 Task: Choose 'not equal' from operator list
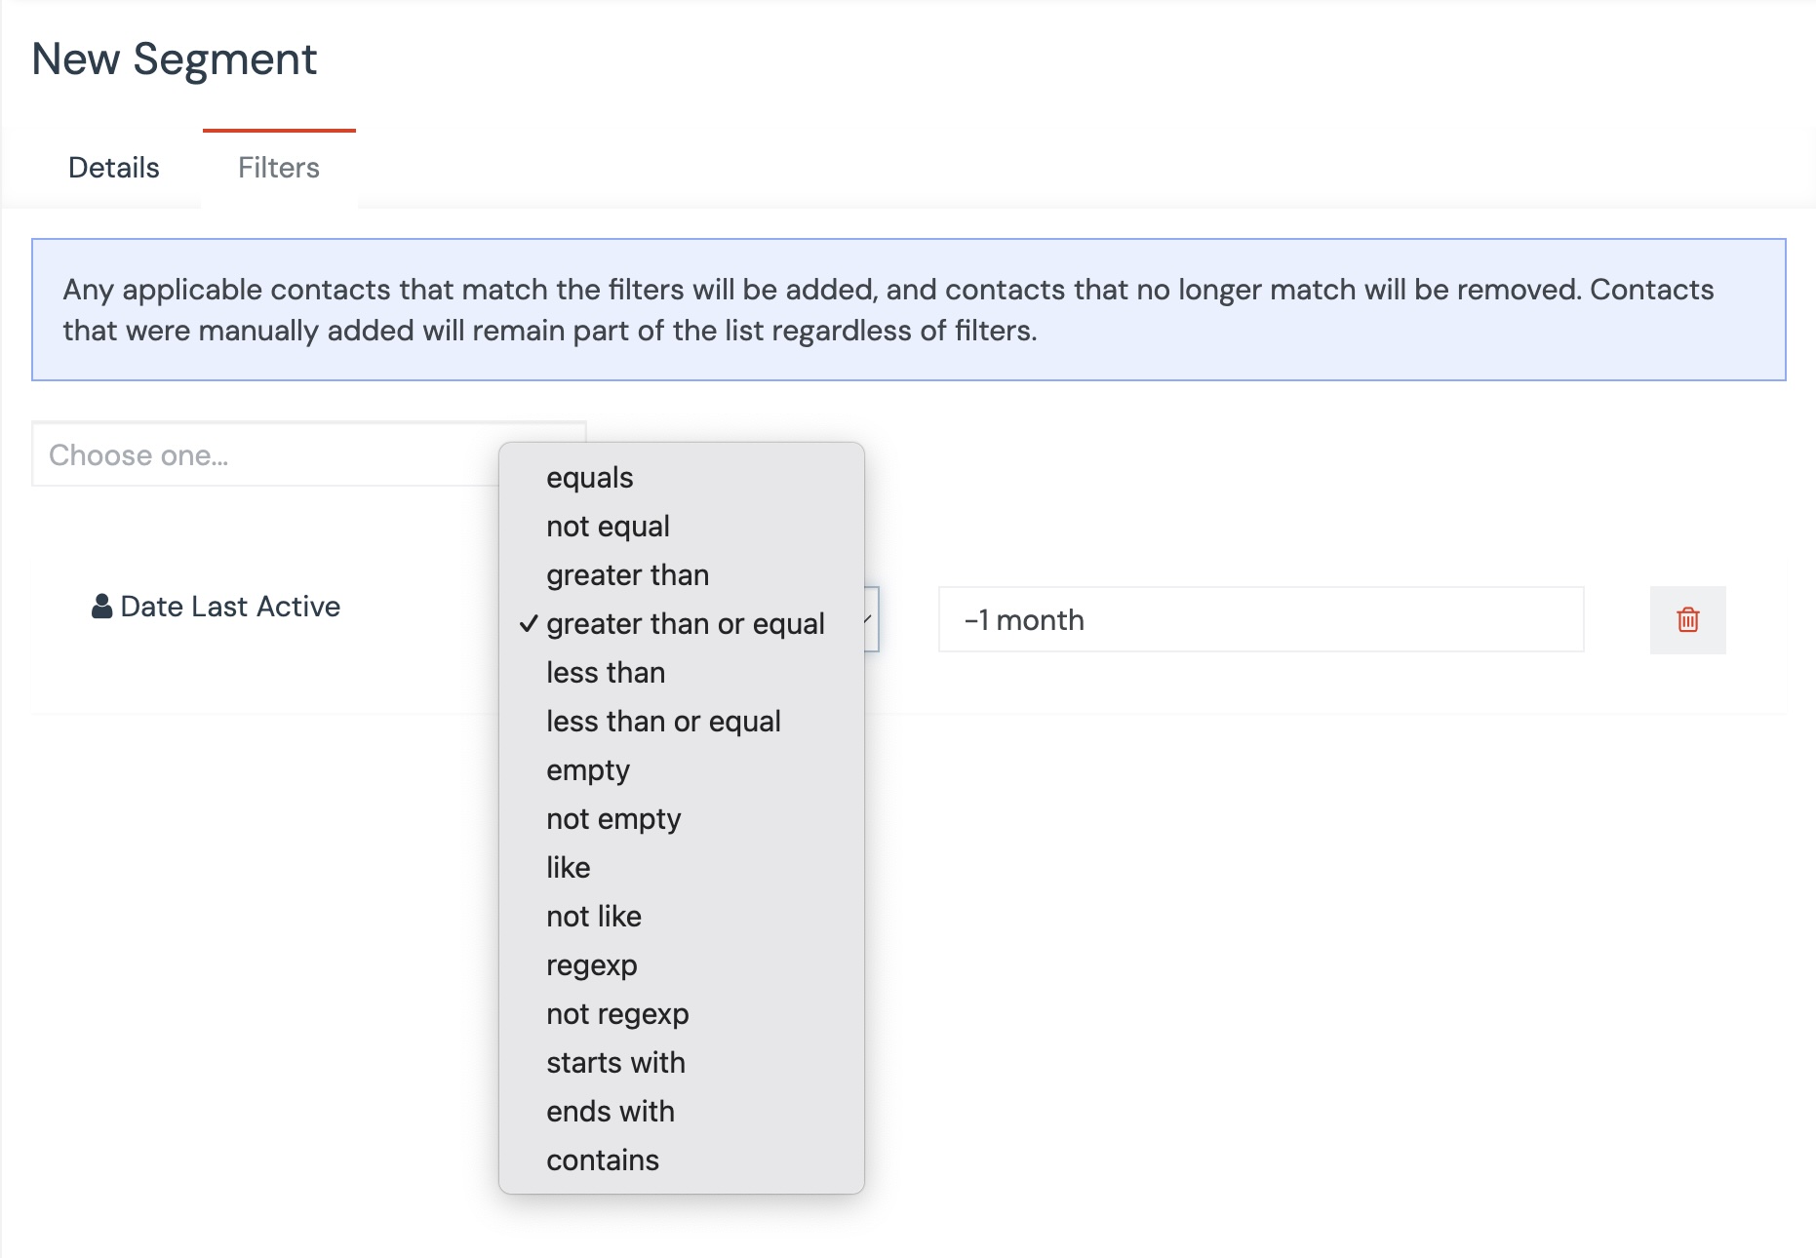[608, 527]
